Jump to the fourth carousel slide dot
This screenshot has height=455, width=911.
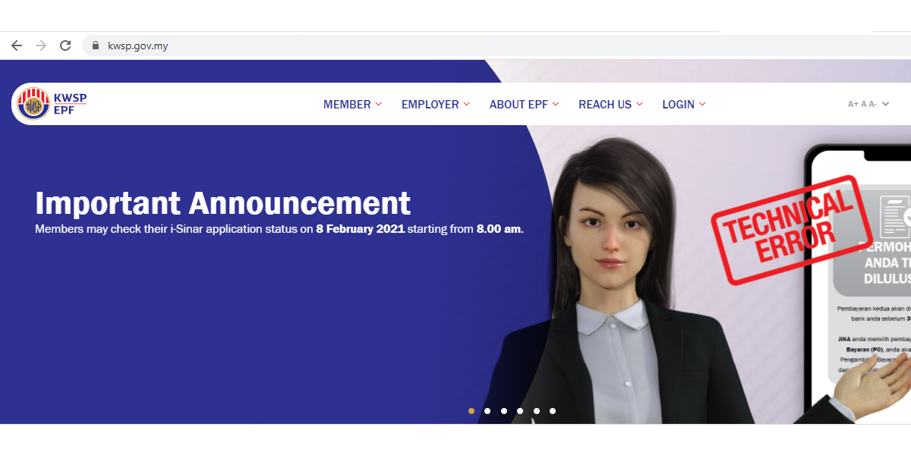click(520, 411)
